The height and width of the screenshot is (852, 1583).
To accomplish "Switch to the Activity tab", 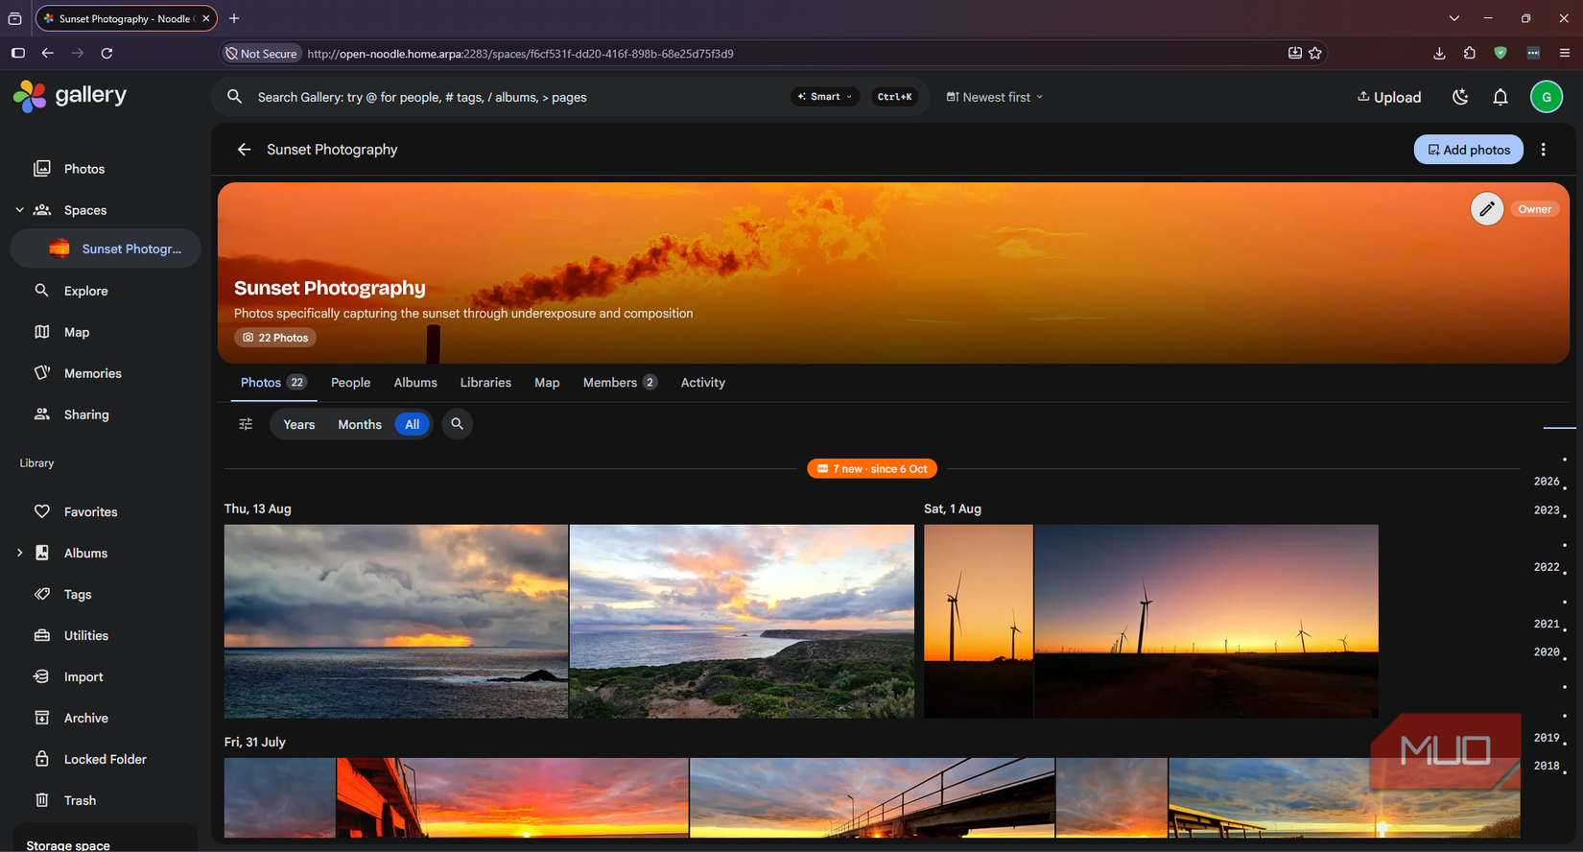I will click(703, 383).
